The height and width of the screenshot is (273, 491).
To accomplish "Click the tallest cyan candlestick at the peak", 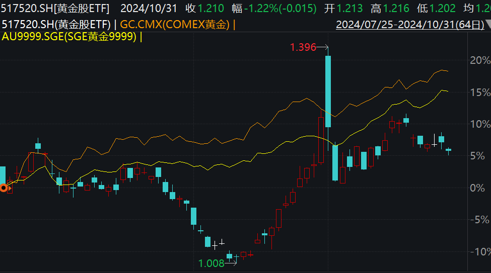I will 328,92.
